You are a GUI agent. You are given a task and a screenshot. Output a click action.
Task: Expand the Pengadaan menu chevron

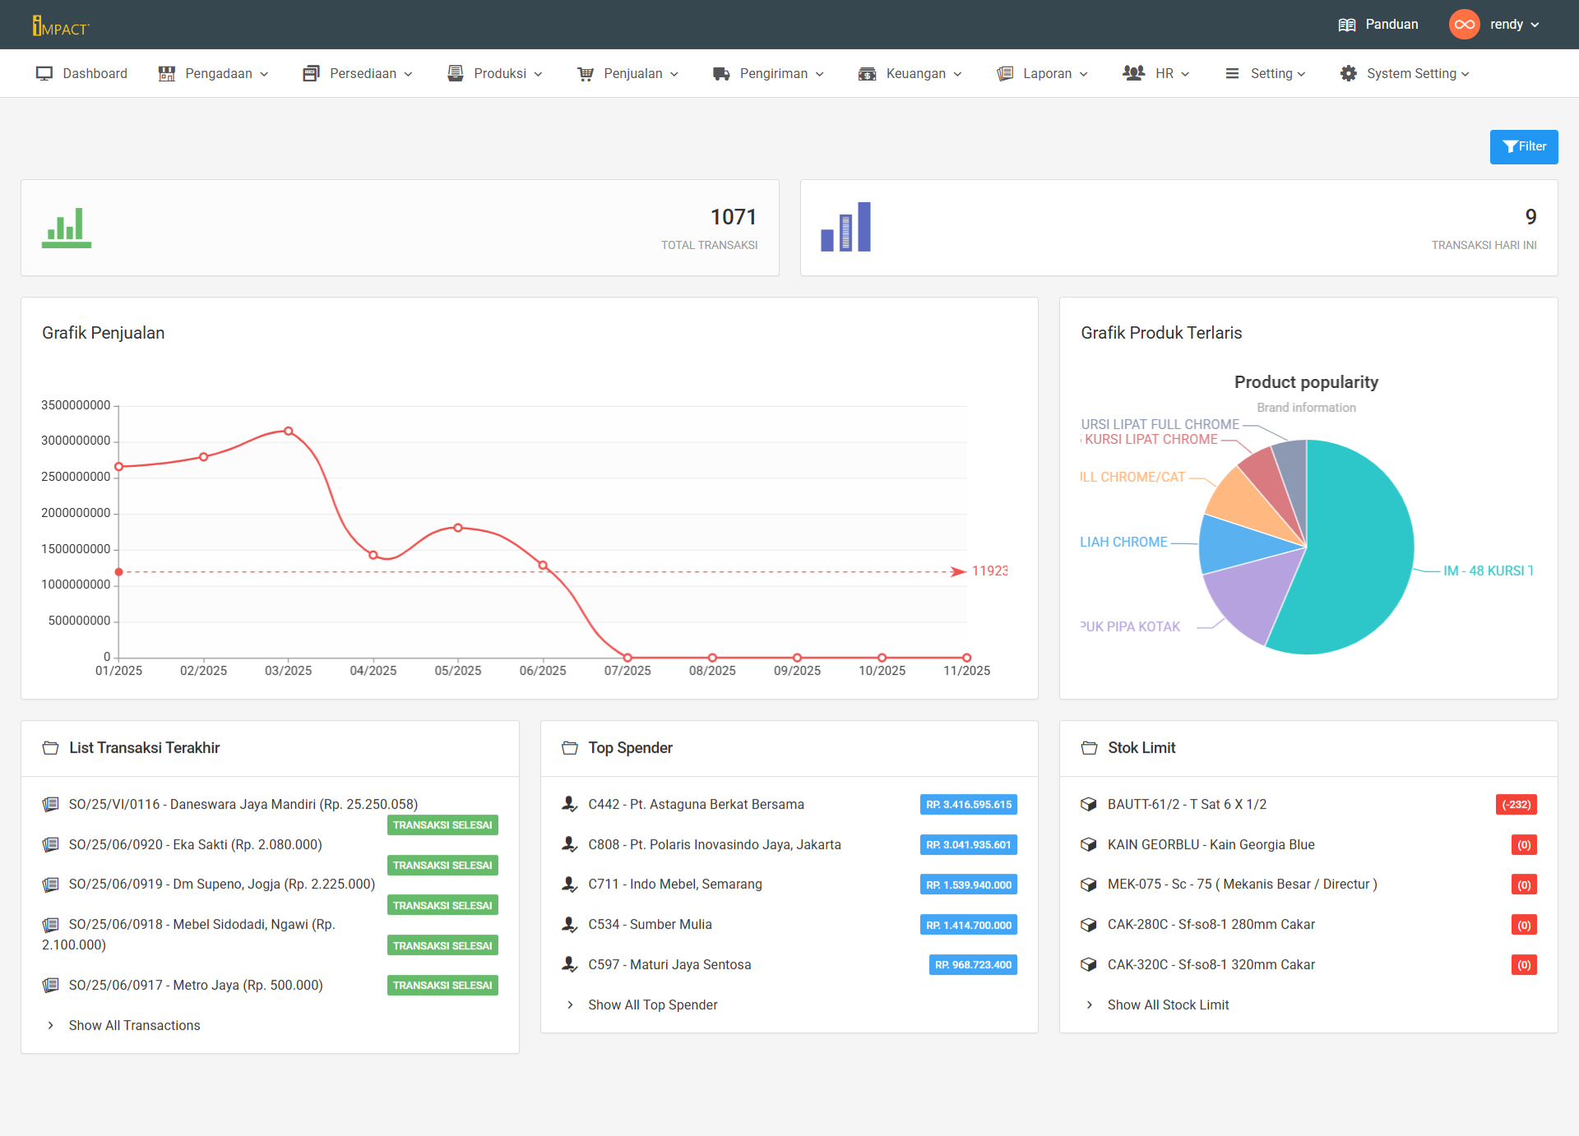point(264,74)
